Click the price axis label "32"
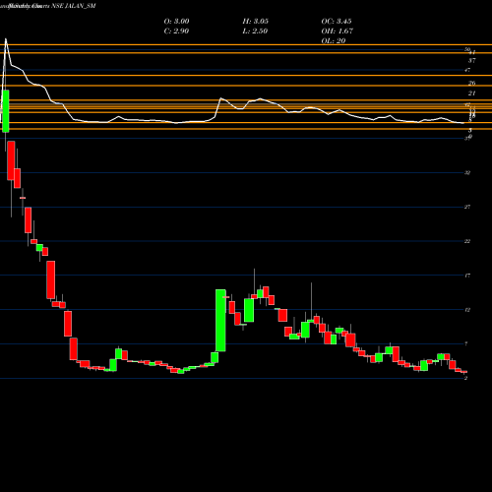492x492 pixels. tap(467, 172)
